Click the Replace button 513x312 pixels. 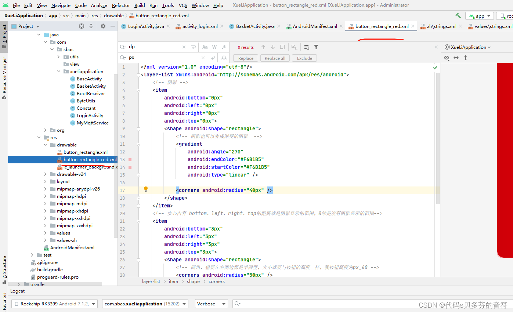tap(246, 58)
